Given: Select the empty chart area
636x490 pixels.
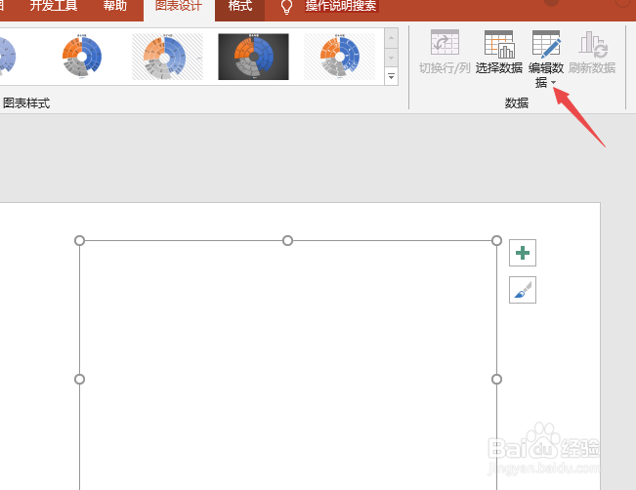Looking at the screenshot, I should pyautogui.click(x=288, y=365).
